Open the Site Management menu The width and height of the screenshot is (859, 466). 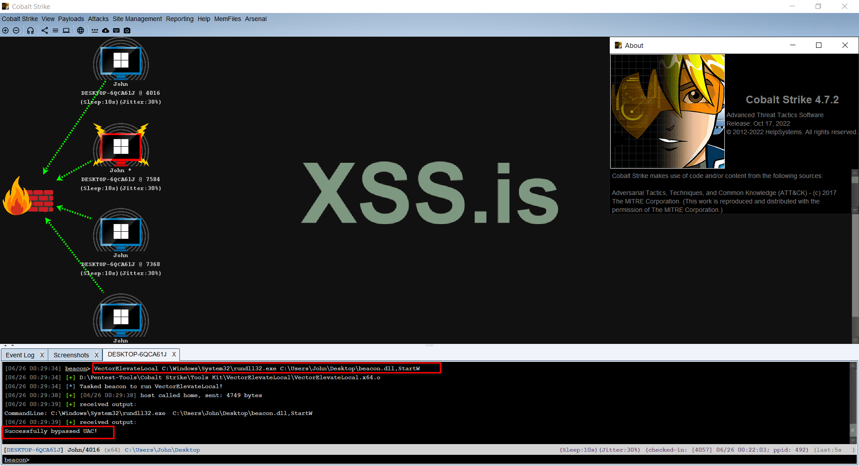tap(137, 19)
